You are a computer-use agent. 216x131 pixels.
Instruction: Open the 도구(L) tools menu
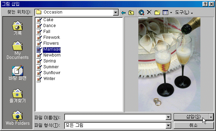184,12
